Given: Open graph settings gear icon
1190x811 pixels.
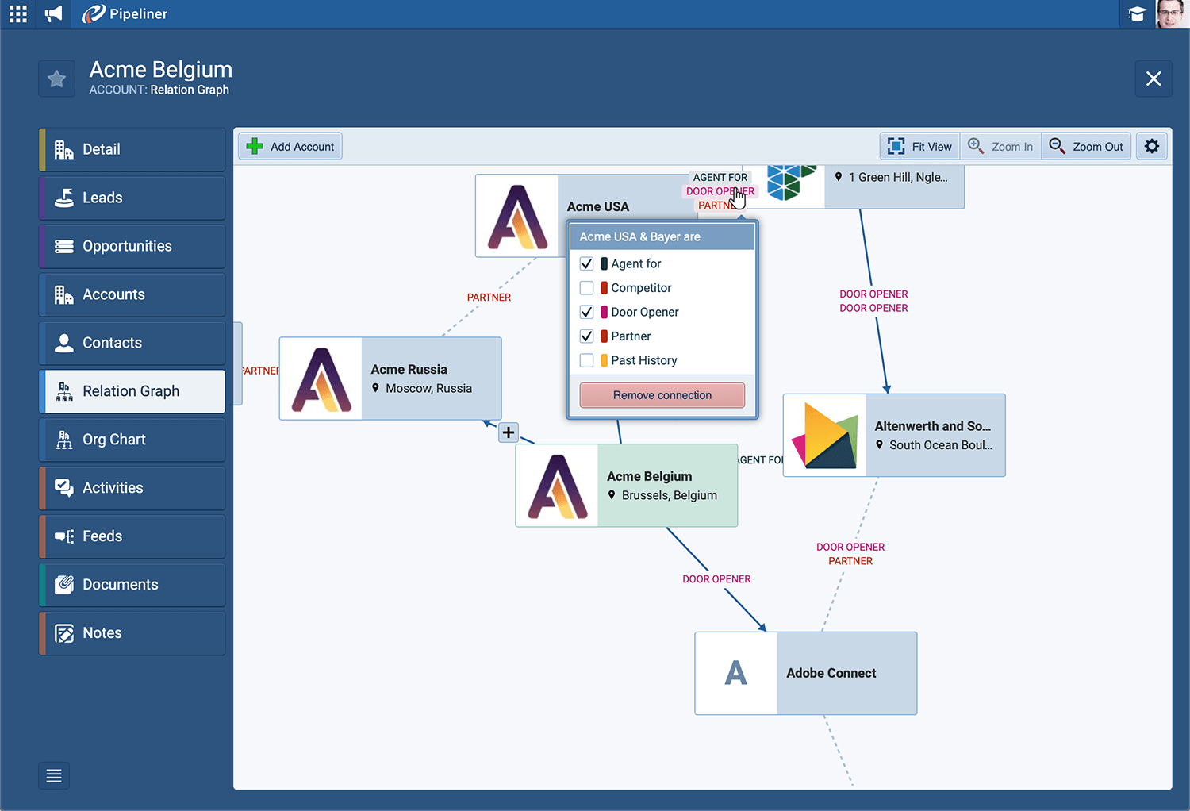Looking at the screenshot, I should pyautogui.click(x=1152, y=146).
